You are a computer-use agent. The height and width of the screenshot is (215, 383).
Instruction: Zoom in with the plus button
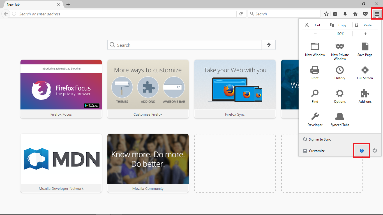pyautogui.click(x=365, y=34)
